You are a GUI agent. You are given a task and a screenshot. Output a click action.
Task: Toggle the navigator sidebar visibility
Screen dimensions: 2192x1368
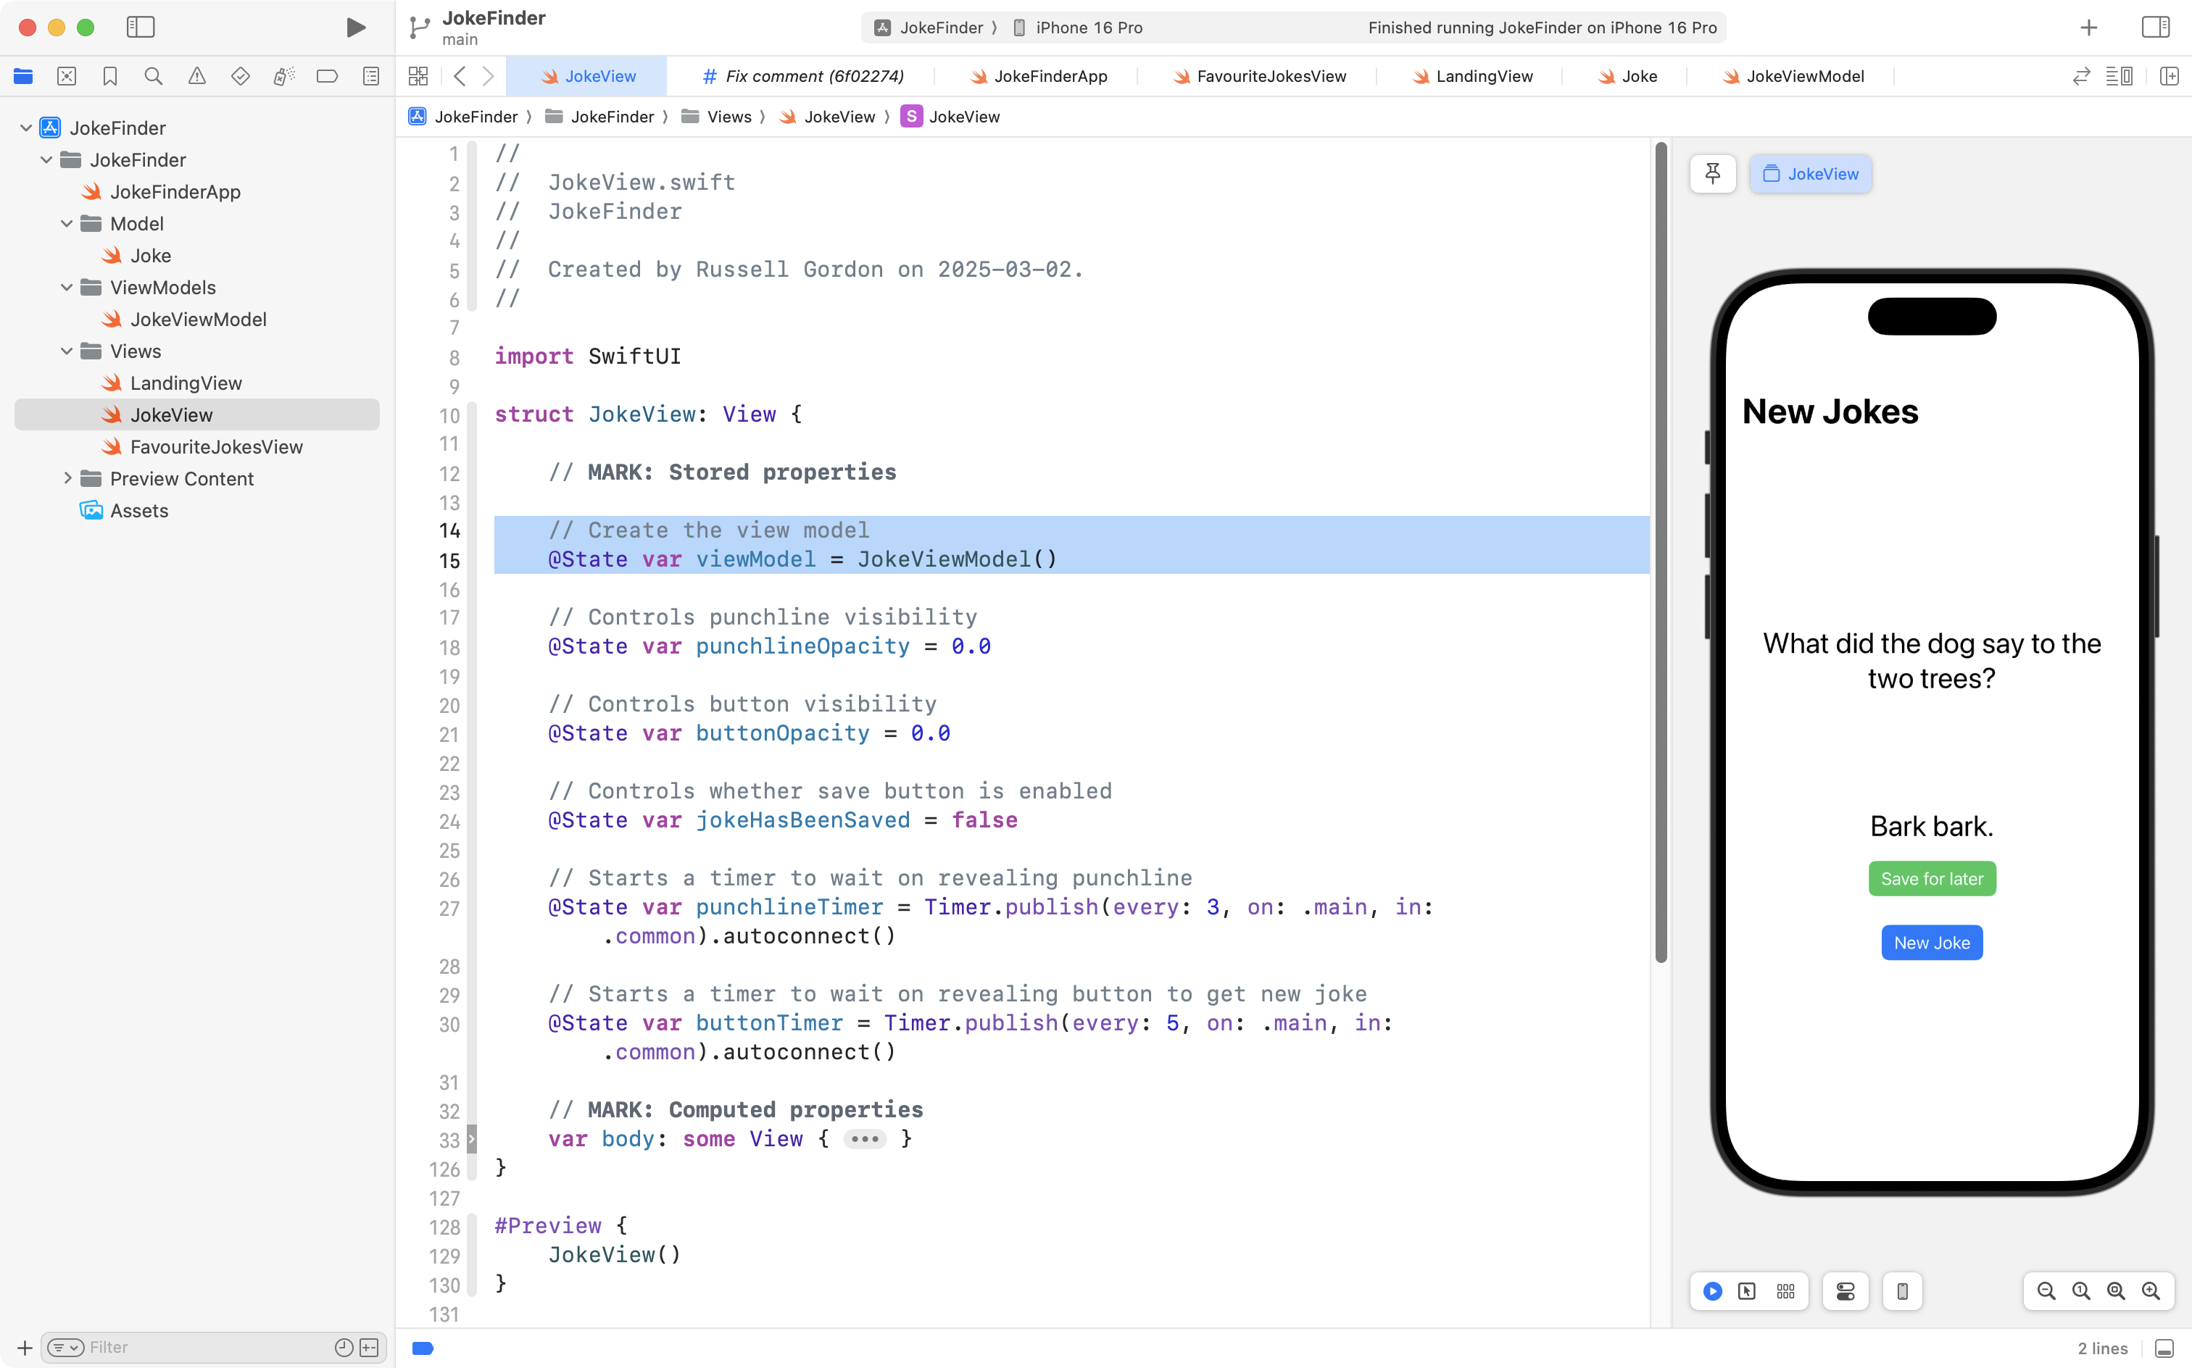(141, 27)
